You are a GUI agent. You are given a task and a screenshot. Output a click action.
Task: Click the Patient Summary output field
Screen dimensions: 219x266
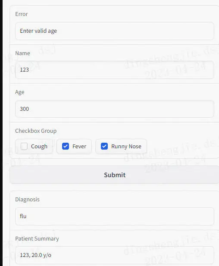point(115,255)
